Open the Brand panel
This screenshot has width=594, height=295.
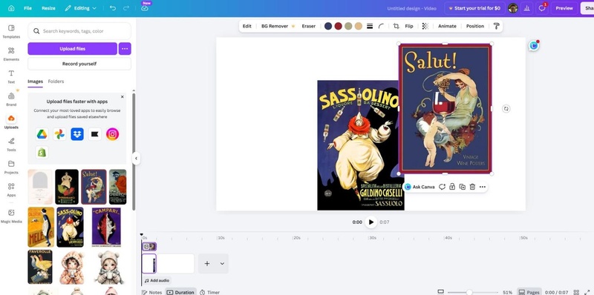pos(11,99)
